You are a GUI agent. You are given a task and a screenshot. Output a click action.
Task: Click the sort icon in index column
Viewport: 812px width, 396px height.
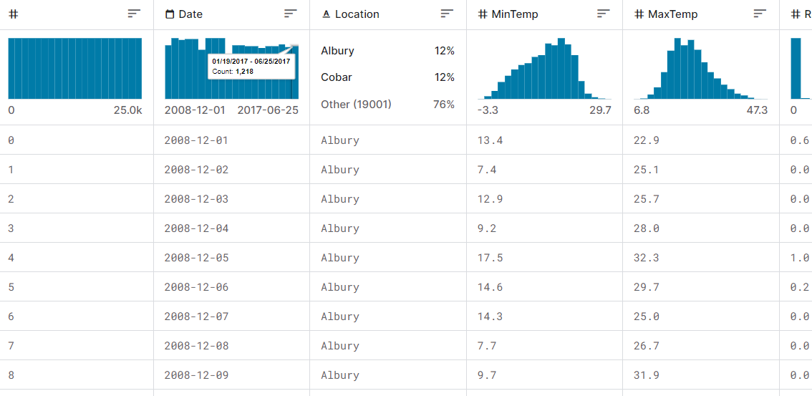coord(134,14)
